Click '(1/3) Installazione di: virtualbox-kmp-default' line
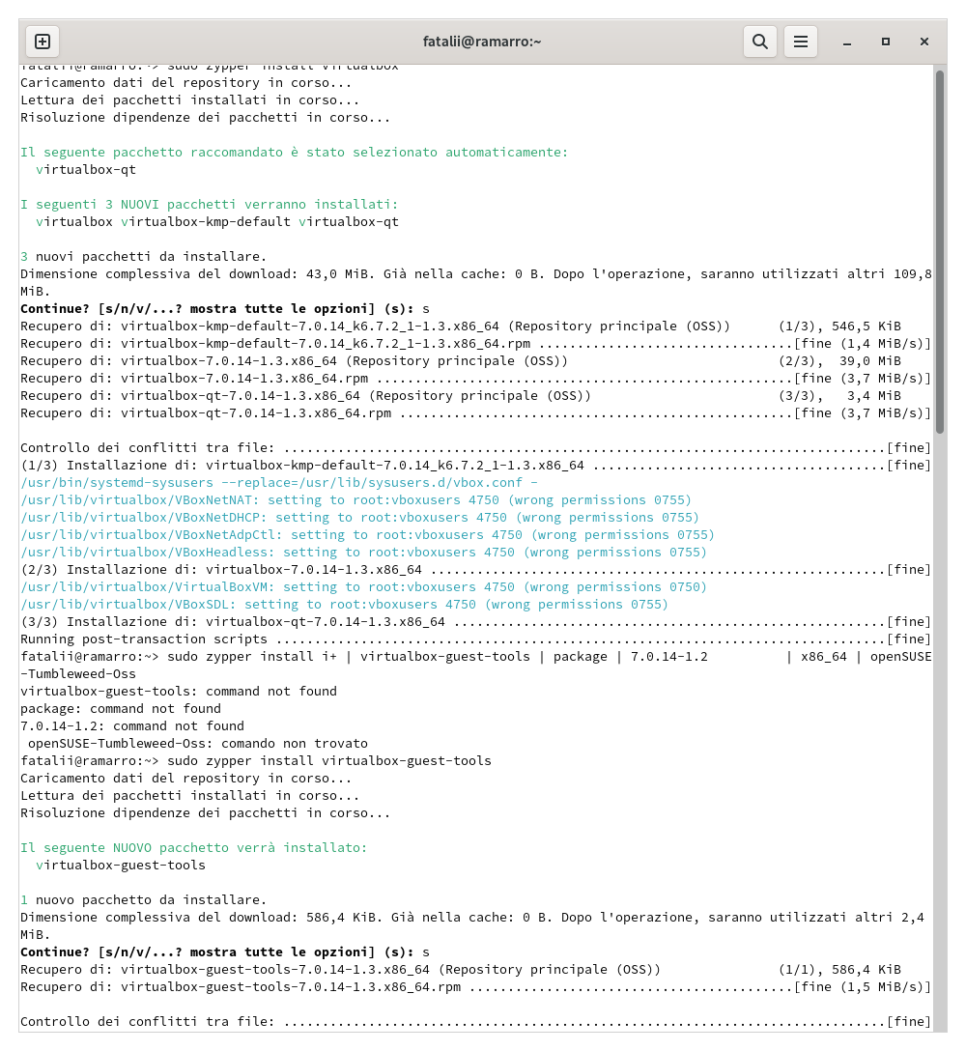The image size is (966, 1051). (x=476, y=466)
